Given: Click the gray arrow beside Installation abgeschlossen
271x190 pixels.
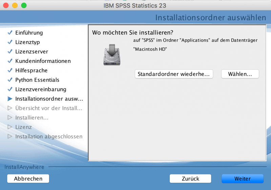Looking at the screenshot, I should tap(10, 136).
